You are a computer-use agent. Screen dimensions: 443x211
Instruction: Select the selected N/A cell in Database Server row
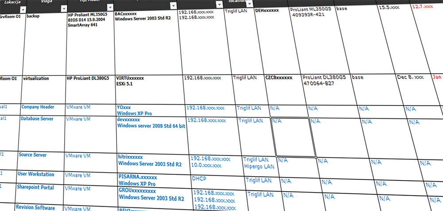(292, 137)
